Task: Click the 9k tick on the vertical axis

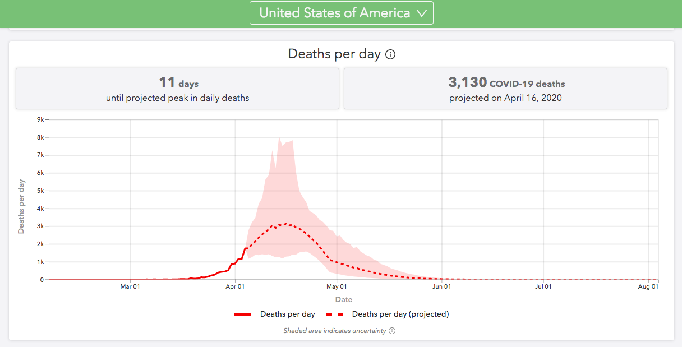Action: (x=40, y=119)
